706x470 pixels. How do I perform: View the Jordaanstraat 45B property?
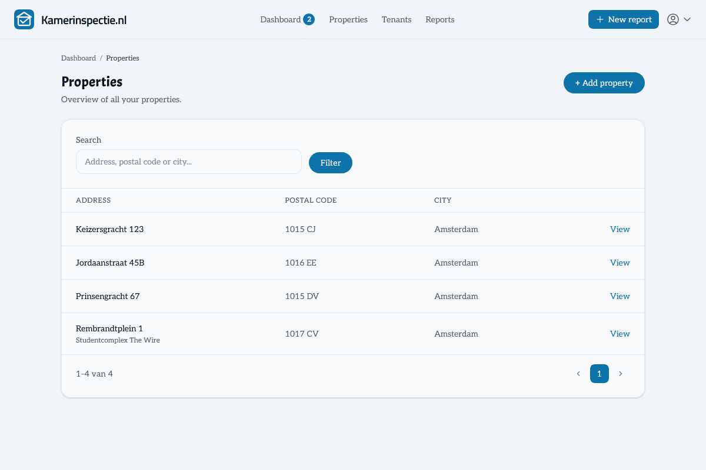coord(620,263)
